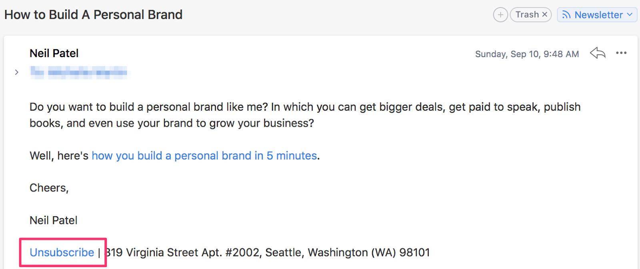
Task: Open the three-dot more options menu
Action: pos(621,53)
